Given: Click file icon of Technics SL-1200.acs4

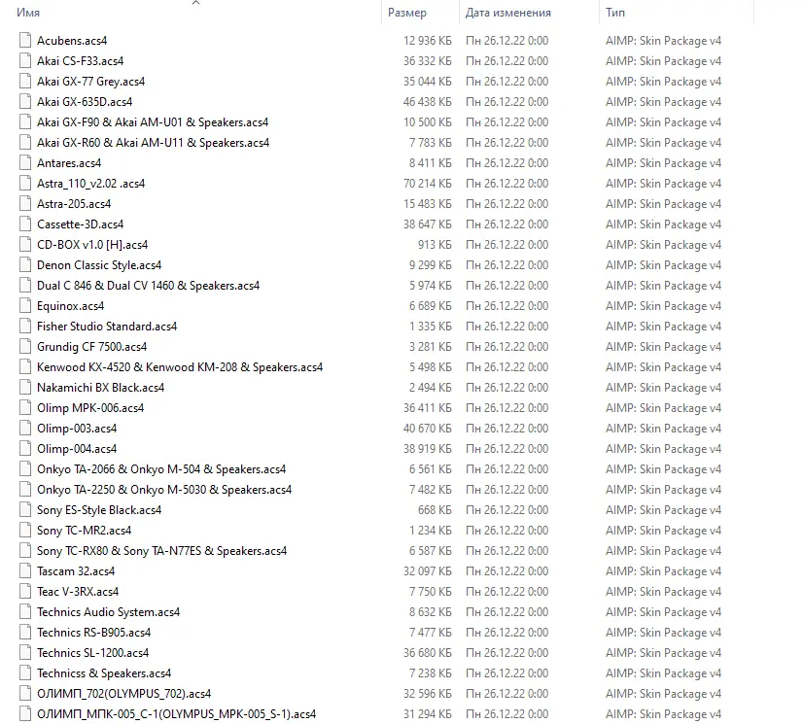Looking at the screenshot, I should click(x=25, y=653).
